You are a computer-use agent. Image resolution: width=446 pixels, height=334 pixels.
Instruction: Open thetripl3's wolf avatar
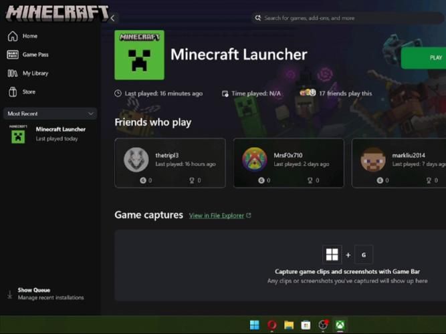(x=136, y=160)
